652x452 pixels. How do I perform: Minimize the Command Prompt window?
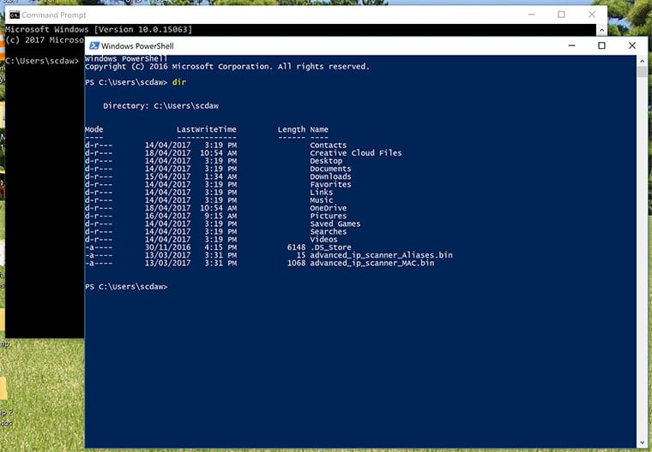(531, 15)
